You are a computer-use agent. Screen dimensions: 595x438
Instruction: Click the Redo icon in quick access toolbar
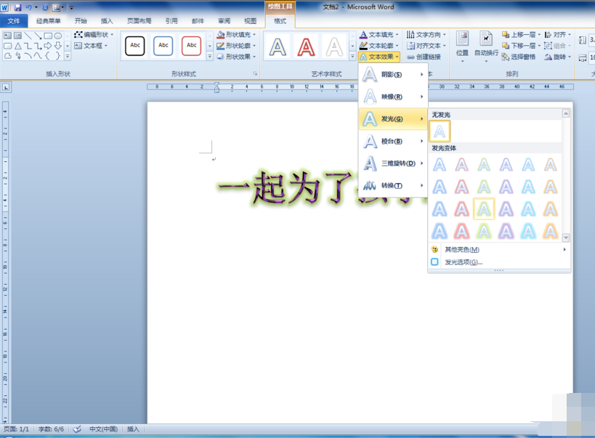(45, 7)
